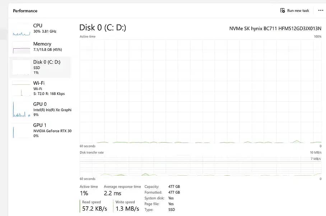Click the Average response time value
326x216 pixels.
click(x=113, y=193)
